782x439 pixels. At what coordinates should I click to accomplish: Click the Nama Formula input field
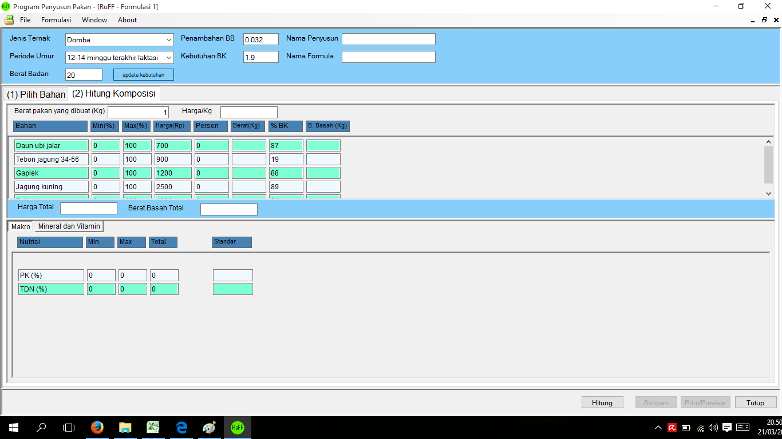click(x=388, y=57)
